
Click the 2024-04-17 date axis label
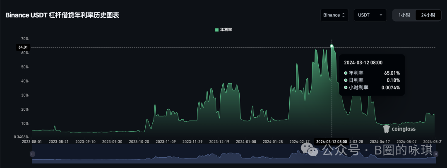pos(380,141)
